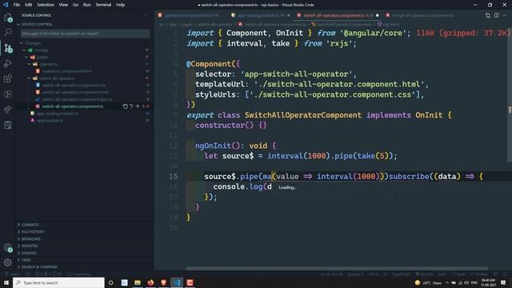Open Cortana circle on taskbar
This screenshot has width=512, height=288.
coord(111,282)
